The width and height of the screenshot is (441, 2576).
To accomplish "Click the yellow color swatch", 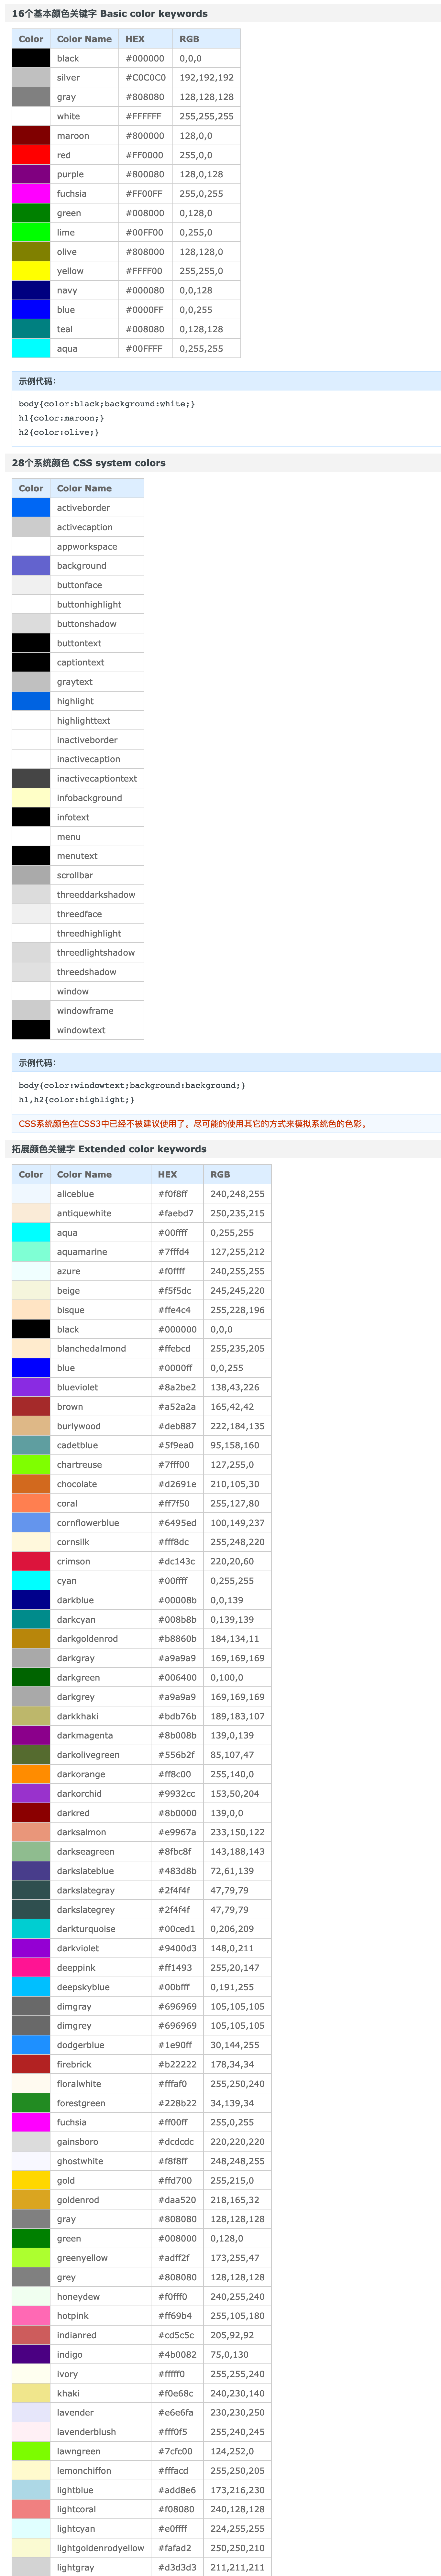I will pos(31,271).
